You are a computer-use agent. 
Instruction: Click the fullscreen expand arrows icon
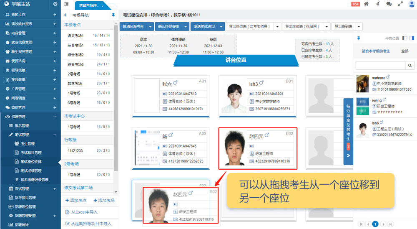click(400, 4)
